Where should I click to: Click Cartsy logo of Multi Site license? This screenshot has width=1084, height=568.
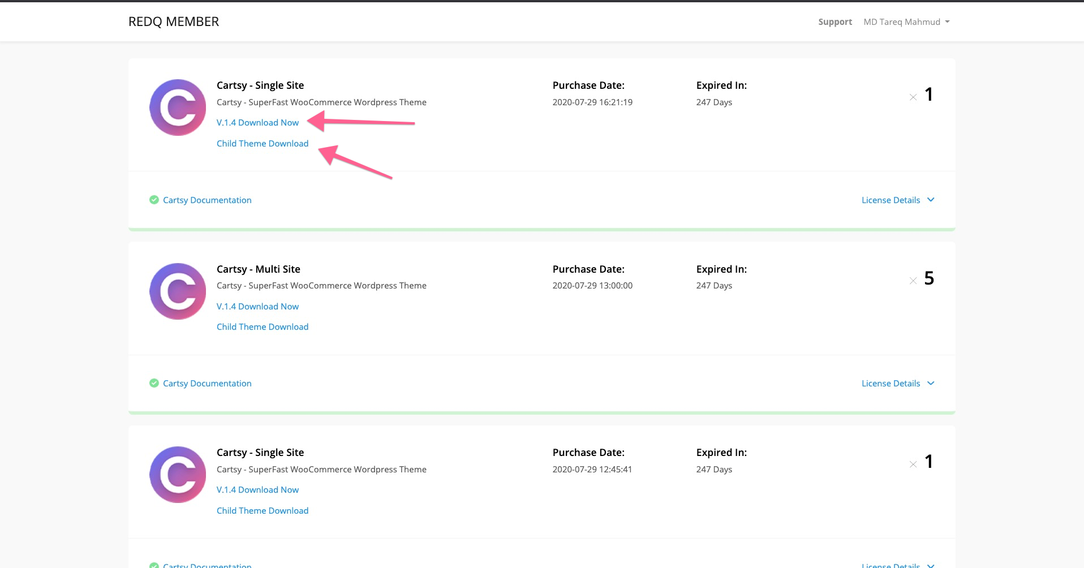click(x=178, y=291)
